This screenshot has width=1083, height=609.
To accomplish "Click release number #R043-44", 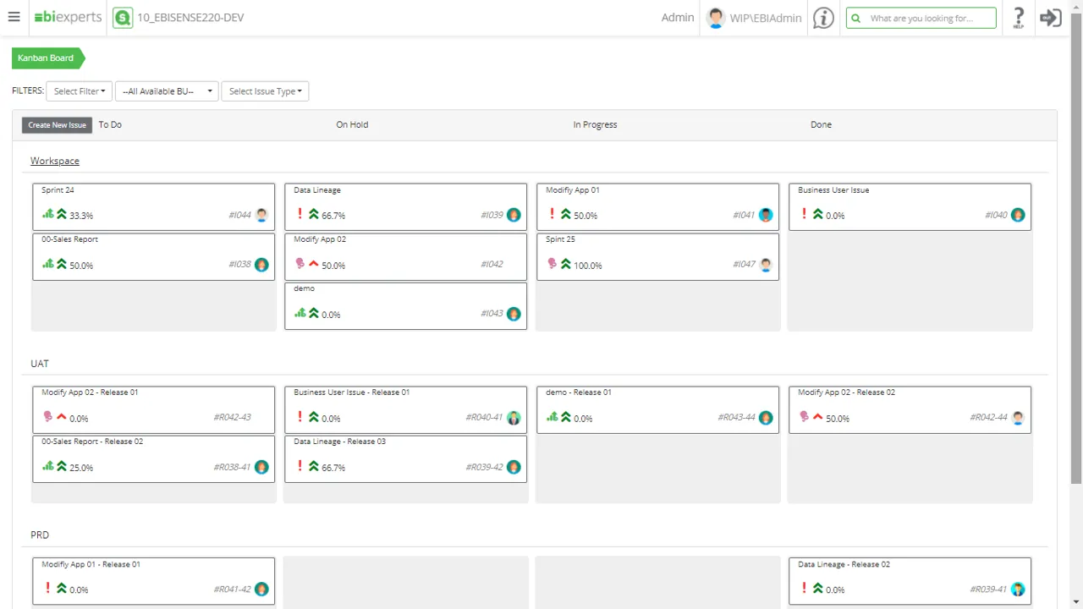I will point(736,418).
